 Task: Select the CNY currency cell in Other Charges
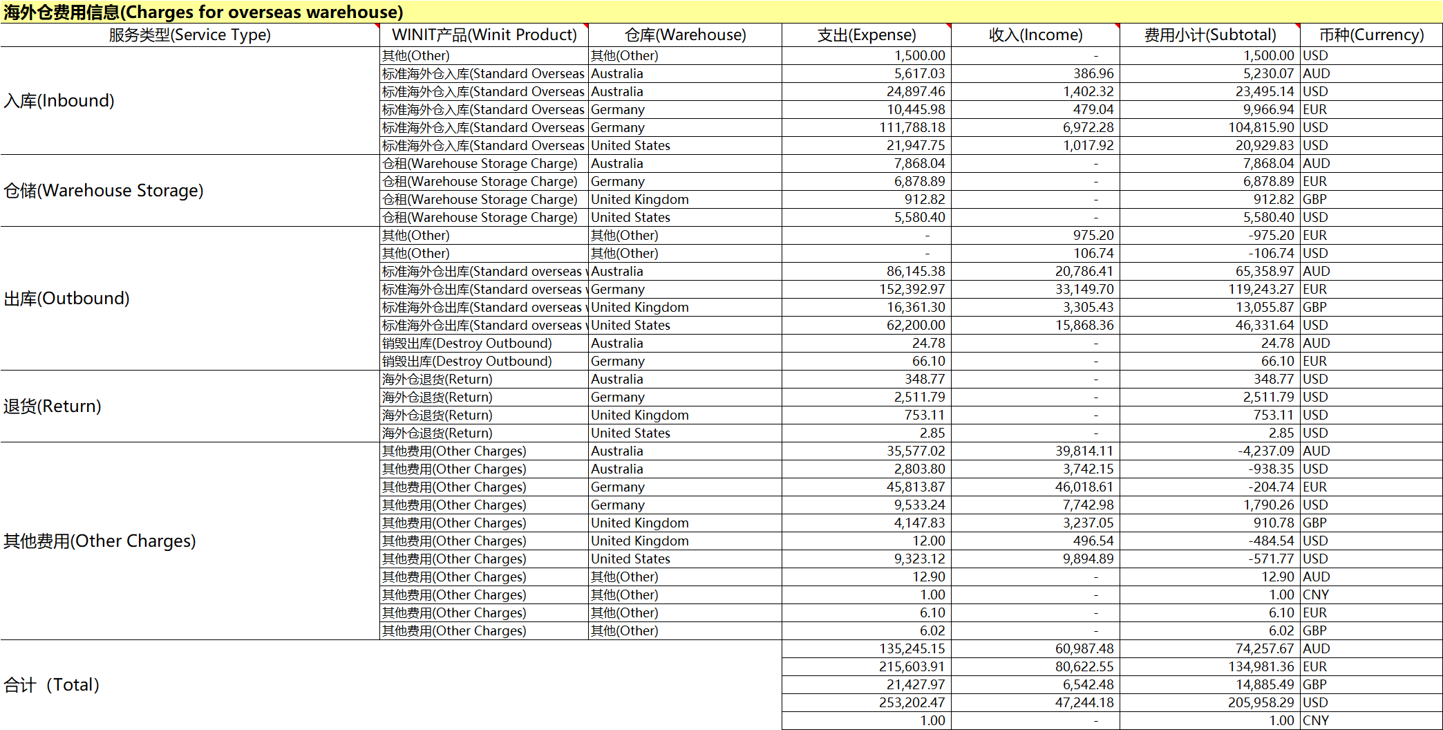point(1371,595)
